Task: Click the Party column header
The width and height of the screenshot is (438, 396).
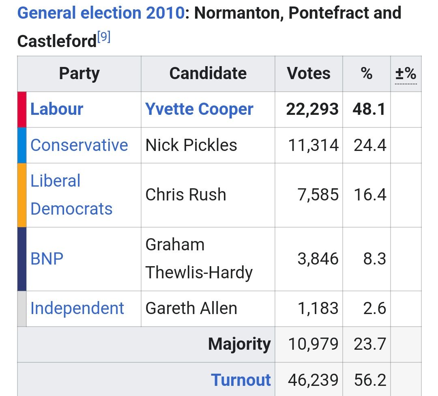Action: (79, 74)
